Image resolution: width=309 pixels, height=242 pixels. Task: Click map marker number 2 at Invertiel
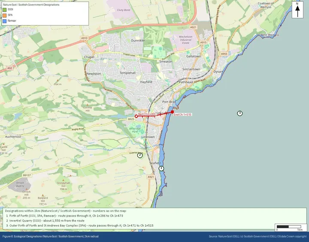tap(140, 155)
